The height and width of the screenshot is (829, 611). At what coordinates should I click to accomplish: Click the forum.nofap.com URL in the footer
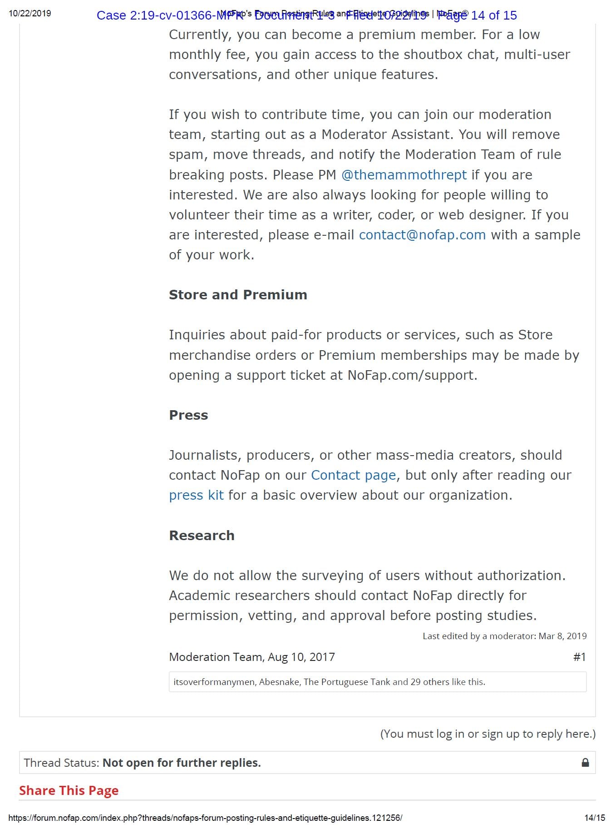[205, 818]
